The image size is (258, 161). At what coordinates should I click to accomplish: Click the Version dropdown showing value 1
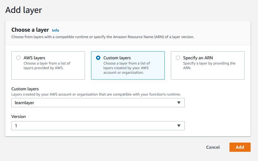pyautogui.click(x=92, y=126)
